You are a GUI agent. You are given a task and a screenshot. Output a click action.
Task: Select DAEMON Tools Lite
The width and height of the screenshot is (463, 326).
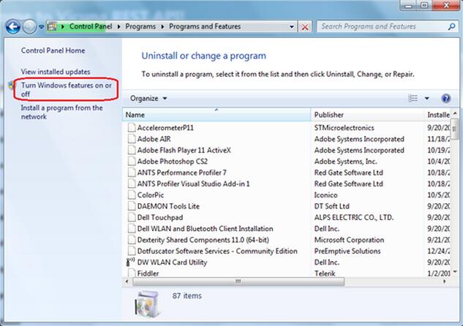tap(168, 206)
